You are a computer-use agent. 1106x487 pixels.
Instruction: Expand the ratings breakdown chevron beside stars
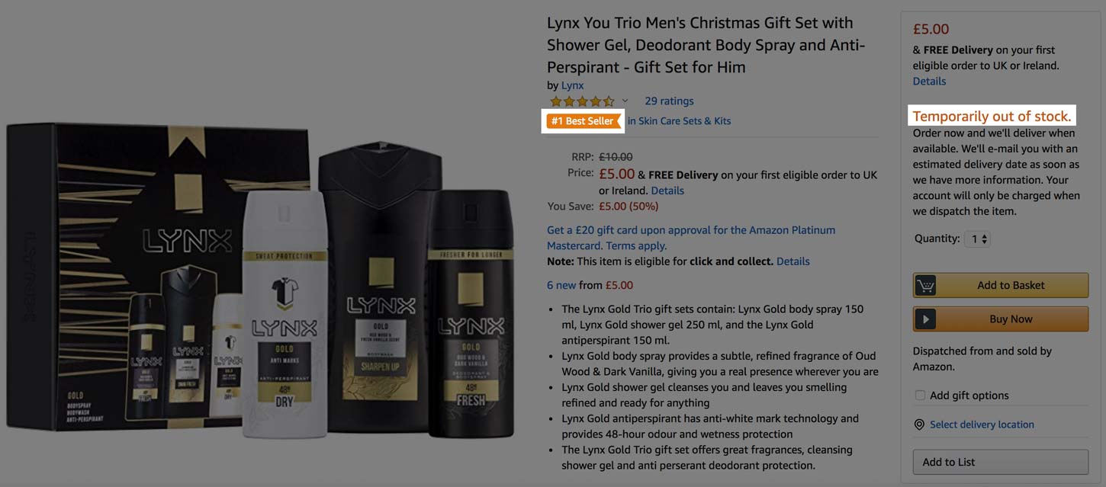tap(625, 101)
